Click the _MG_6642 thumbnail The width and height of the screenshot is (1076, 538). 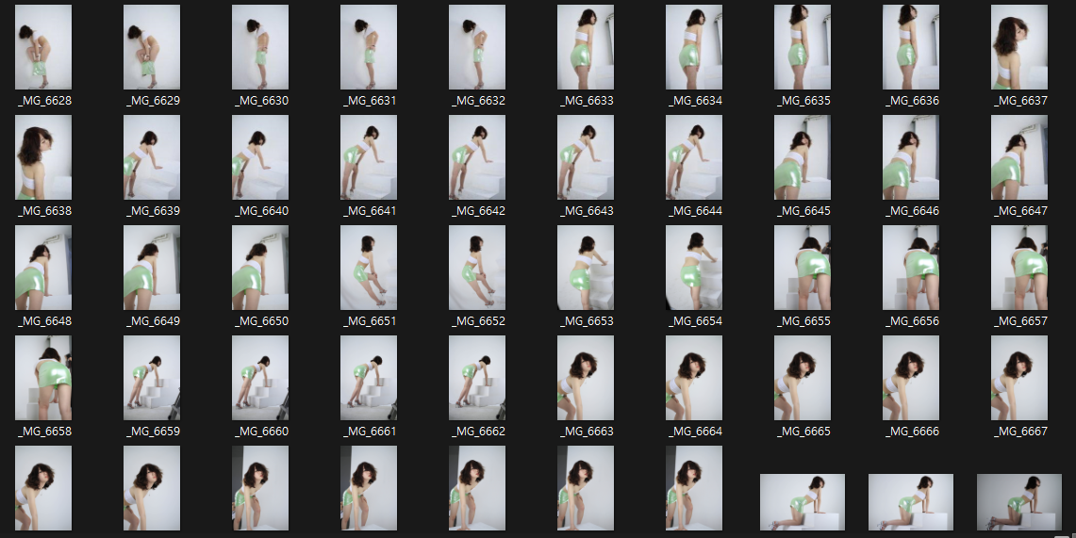(477, 157)
